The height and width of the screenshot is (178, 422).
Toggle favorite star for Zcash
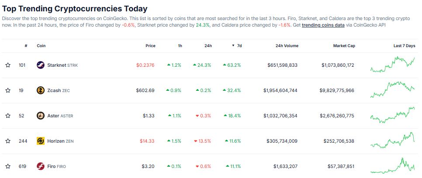pyautogui.click(x=8, y=90)
